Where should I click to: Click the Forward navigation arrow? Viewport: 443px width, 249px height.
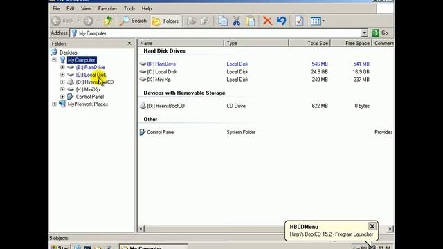click(x=88, y=21)
